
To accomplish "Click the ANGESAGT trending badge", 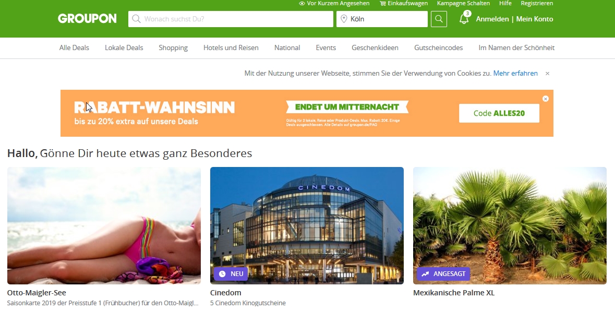I will 443,274.
